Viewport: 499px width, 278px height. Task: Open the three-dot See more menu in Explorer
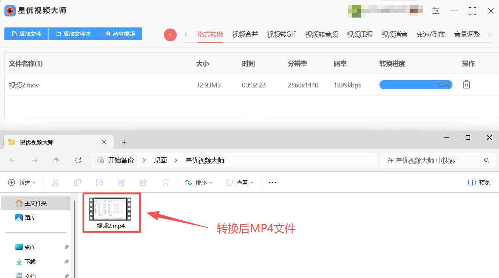[x=272, y=183]
